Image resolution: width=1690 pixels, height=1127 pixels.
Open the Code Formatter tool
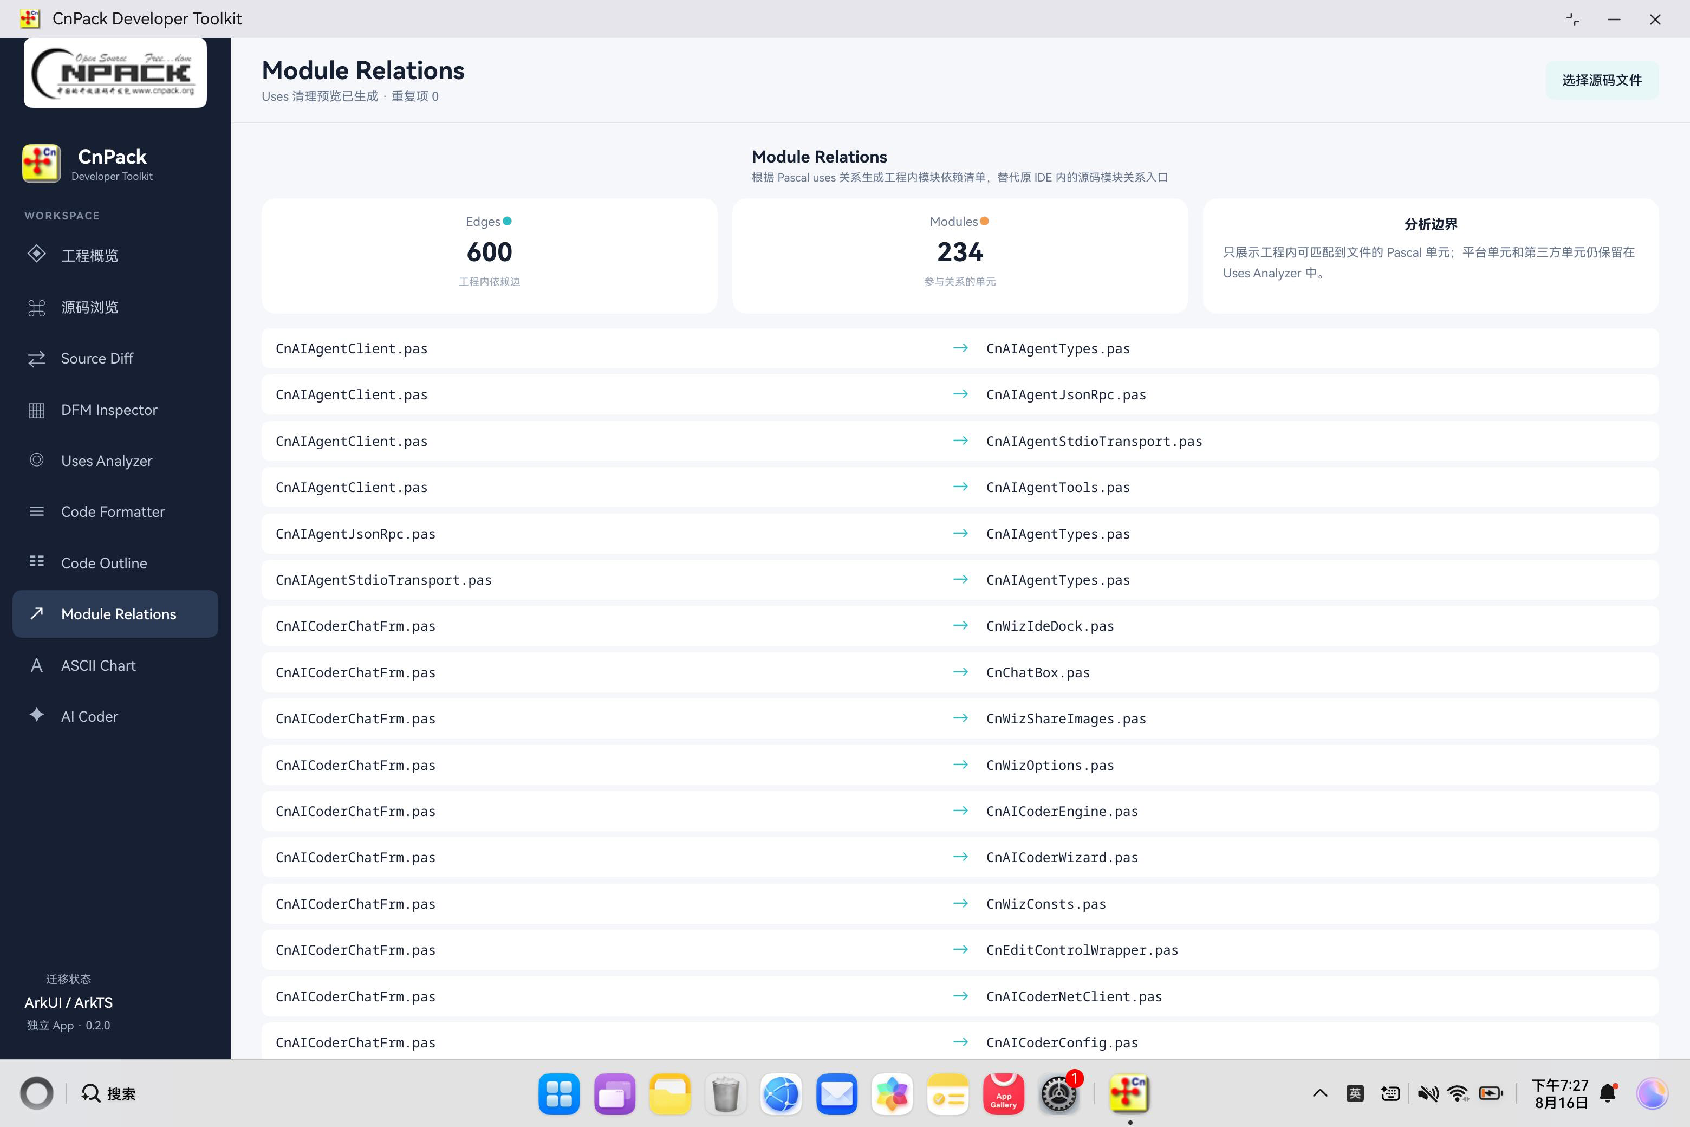tap(115, 511)
